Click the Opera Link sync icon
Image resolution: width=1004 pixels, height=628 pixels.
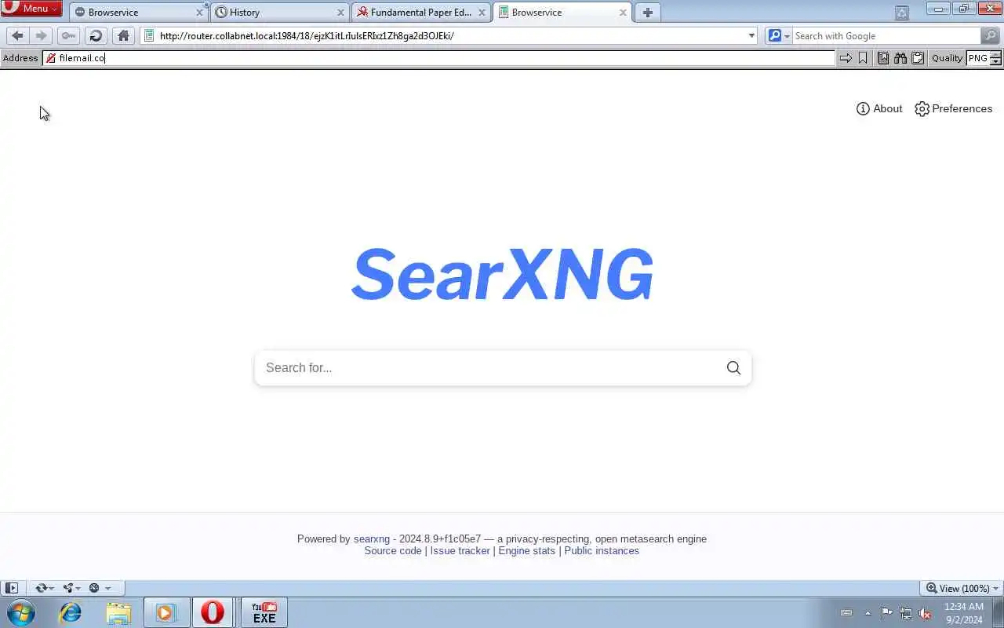[41, 588]
